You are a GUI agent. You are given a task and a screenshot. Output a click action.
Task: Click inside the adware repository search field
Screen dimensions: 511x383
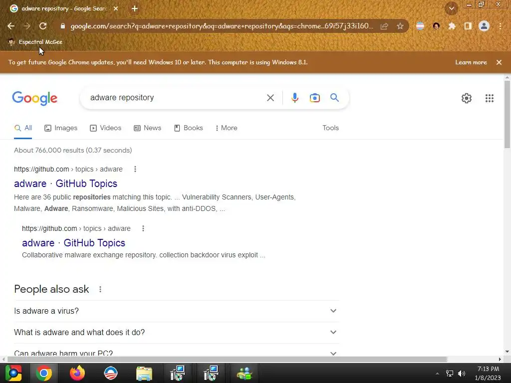point(174,98)
